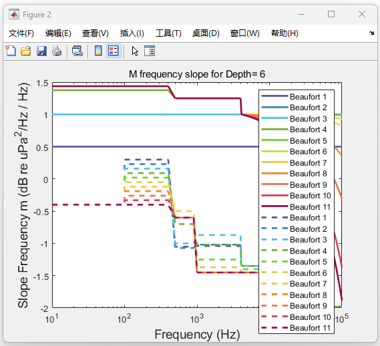This screenshot has height=346, width=380.
Task: Open the 编辑(E) menu
Action: click(x=58, y=33)
